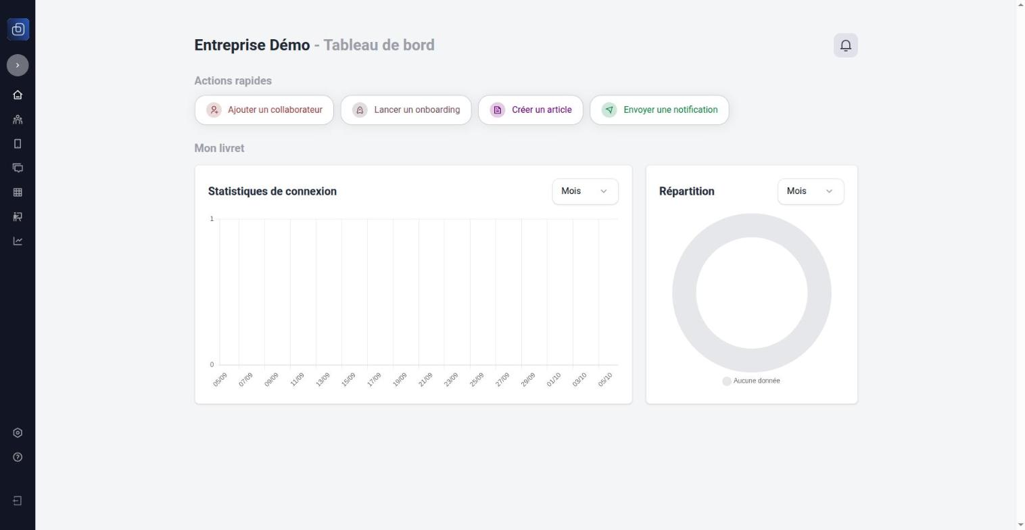Click the Répartition card title
The width and height of the screenshot is (1025, 530).
click(x=687, y=191)
